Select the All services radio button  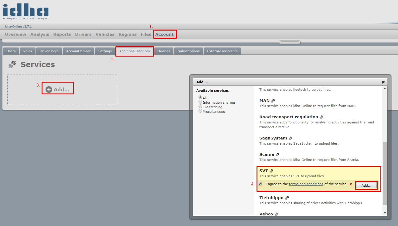pyautogui.click(x=200, y=97)
